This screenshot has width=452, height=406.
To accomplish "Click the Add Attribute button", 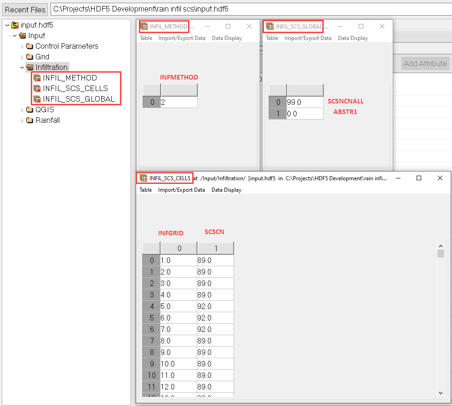I will [425, 63].
